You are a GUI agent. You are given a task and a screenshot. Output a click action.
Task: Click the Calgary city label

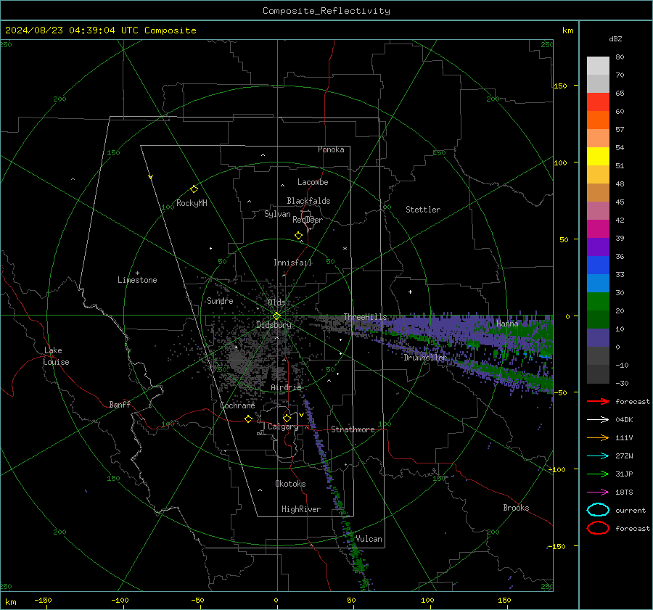(283, 426)
